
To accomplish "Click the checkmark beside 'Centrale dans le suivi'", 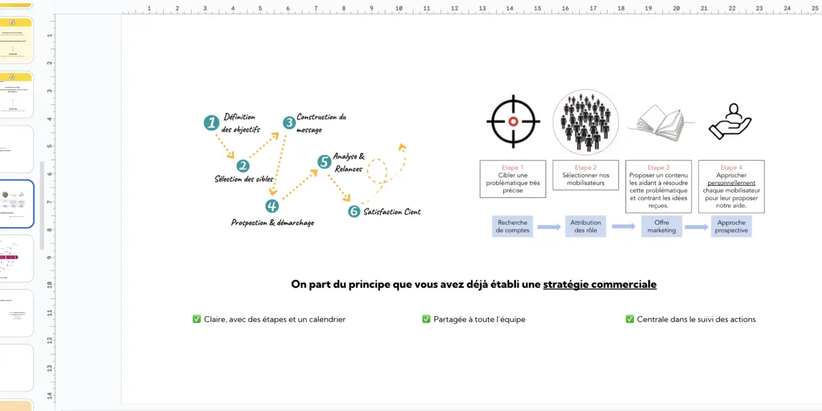I will click(x=630, y=319).
